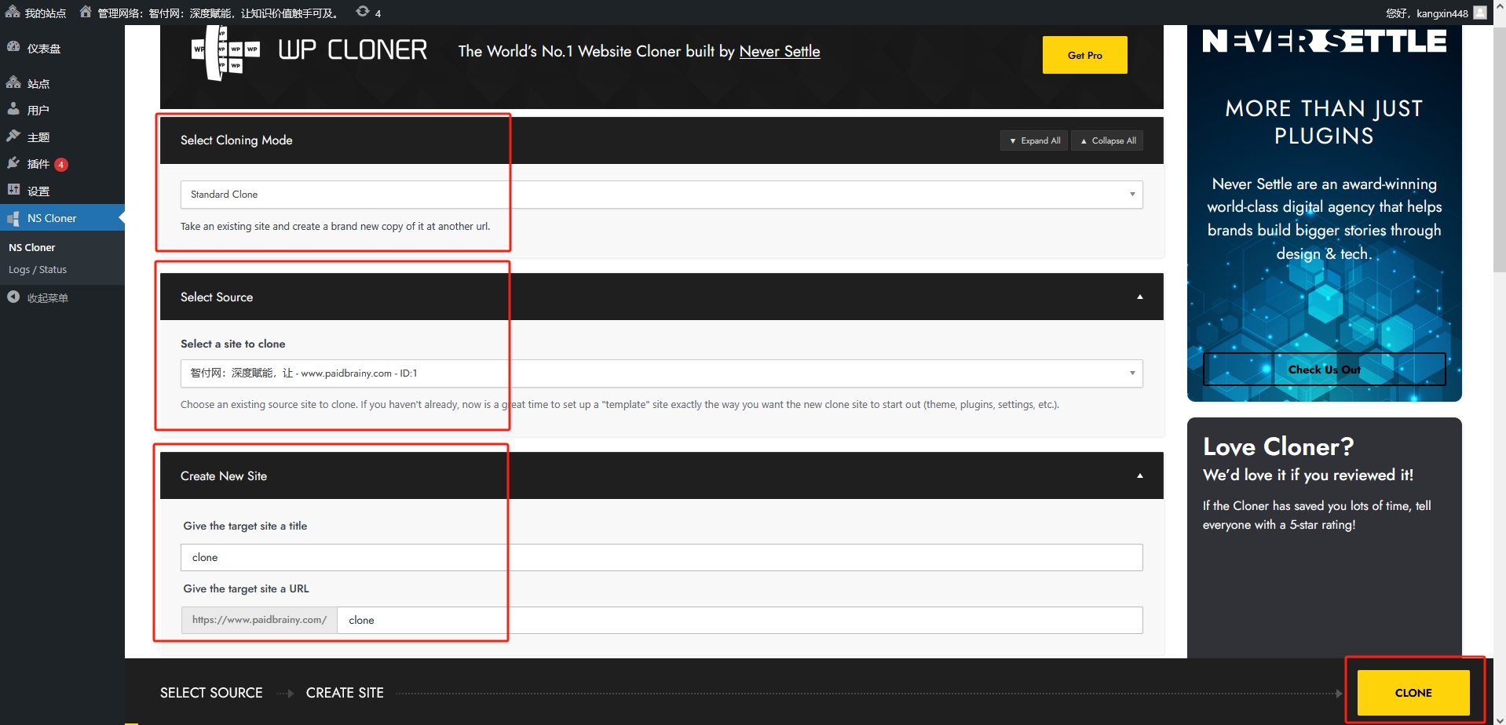Click the yellow CLONE button

pyautogui.click(x=1413, y=693)
